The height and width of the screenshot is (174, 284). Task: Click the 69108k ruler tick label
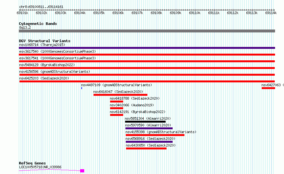tap(156, 13)
